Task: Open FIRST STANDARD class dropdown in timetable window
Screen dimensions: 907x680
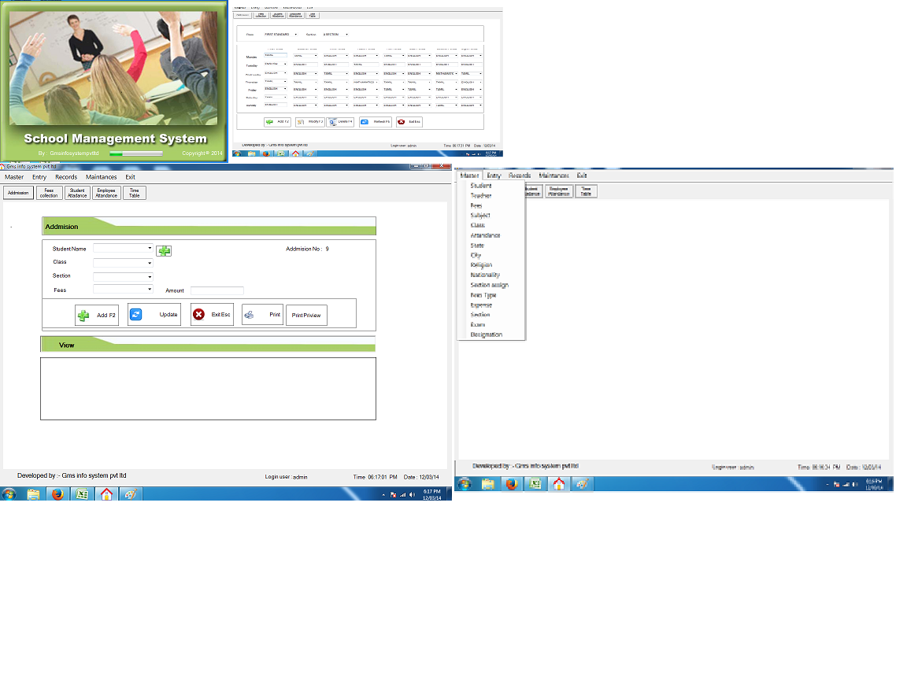Action: click(280, 35)
